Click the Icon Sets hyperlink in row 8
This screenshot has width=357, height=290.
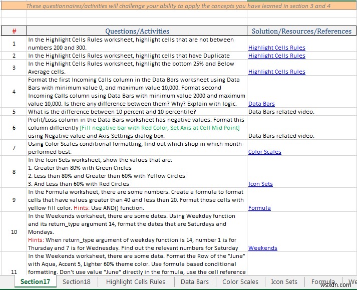[260, 184]
